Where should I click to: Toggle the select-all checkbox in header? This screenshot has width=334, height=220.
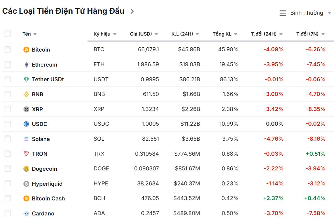click(7, 33)
